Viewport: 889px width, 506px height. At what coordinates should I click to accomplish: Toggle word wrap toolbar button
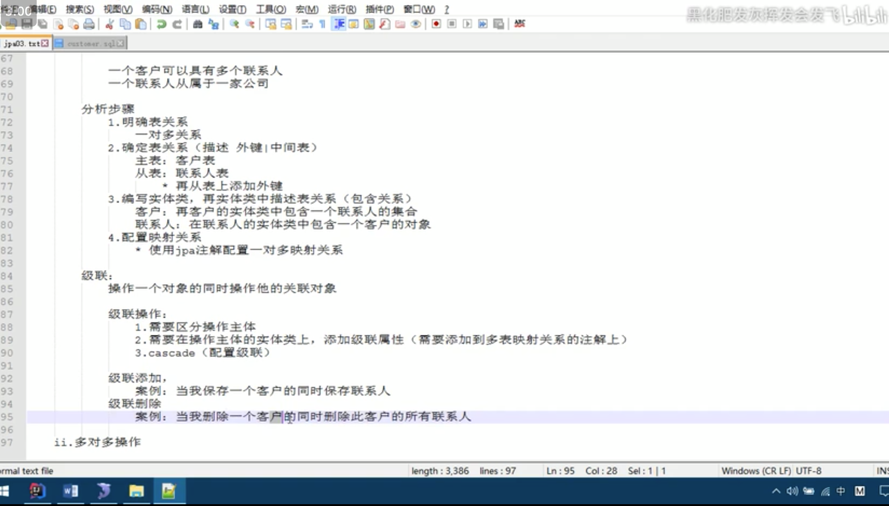click(x=307, y=24)
